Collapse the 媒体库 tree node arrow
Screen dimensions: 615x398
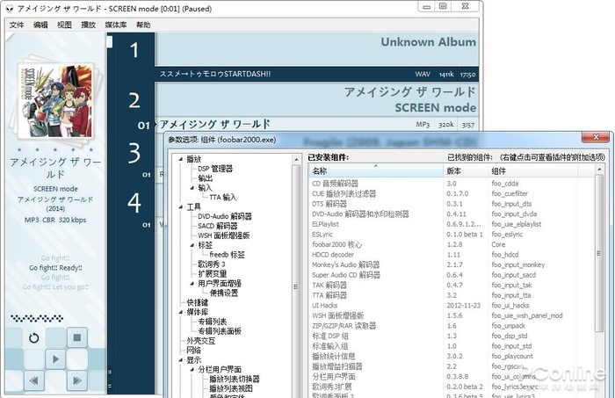(181, 312)
